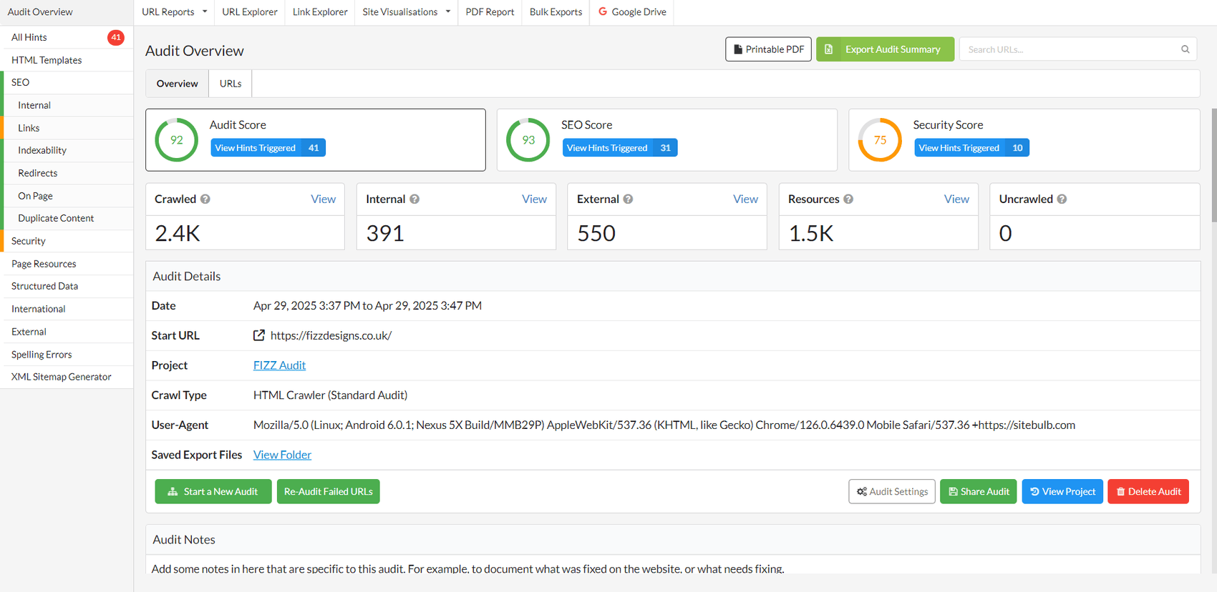Image resolution: width=1217 pixels, height=592 pixels.
Task: Click Start a New Audit button
Action: pyautogui.click(x=213, y=492)
